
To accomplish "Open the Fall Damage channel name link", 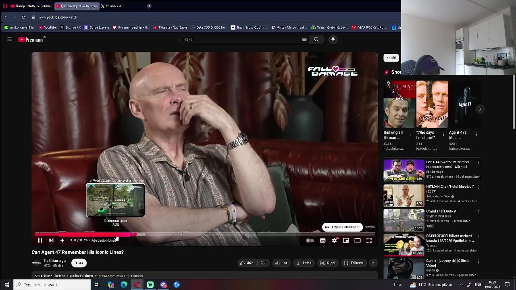I will [x=55, y=261].
